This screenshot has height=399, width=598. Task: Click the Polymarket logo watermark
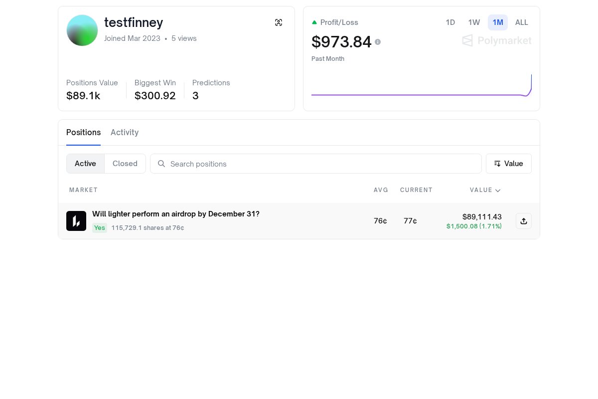click(496, 40)
